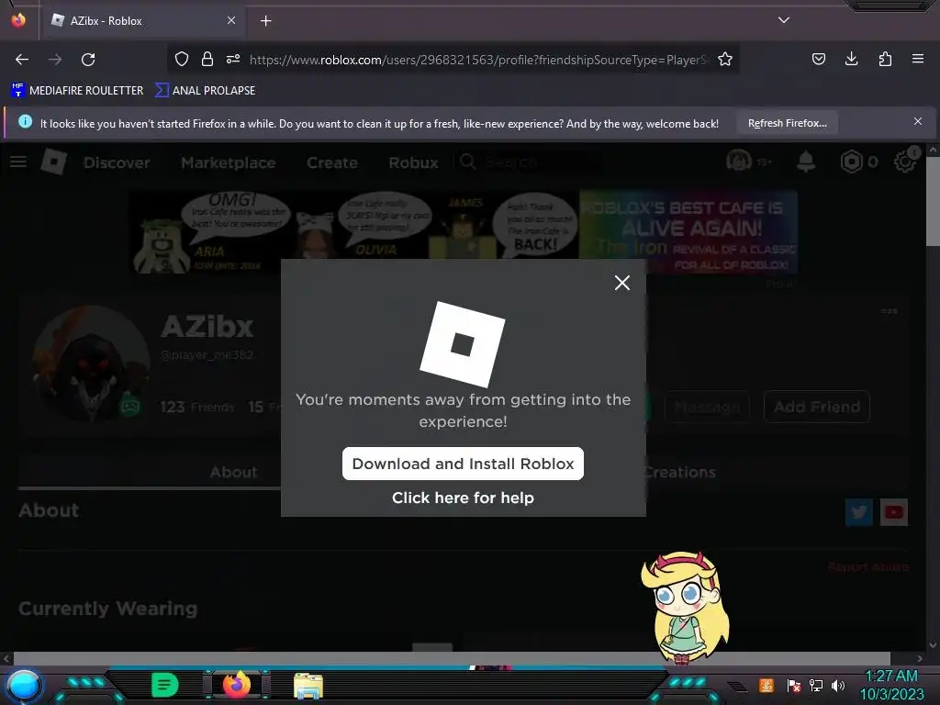This screenshot has width=940, height=705.
Task: Go back to the previous page
Action: pos(22,60)
